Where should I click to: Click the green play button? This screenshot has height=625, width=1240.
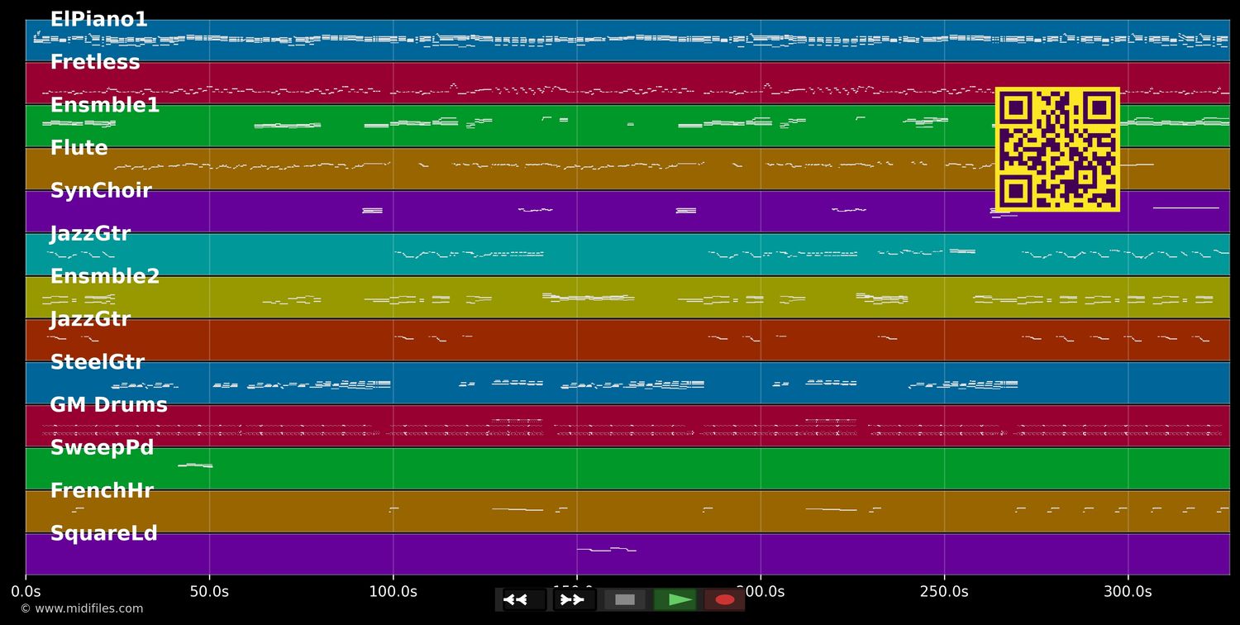[675, 599]
